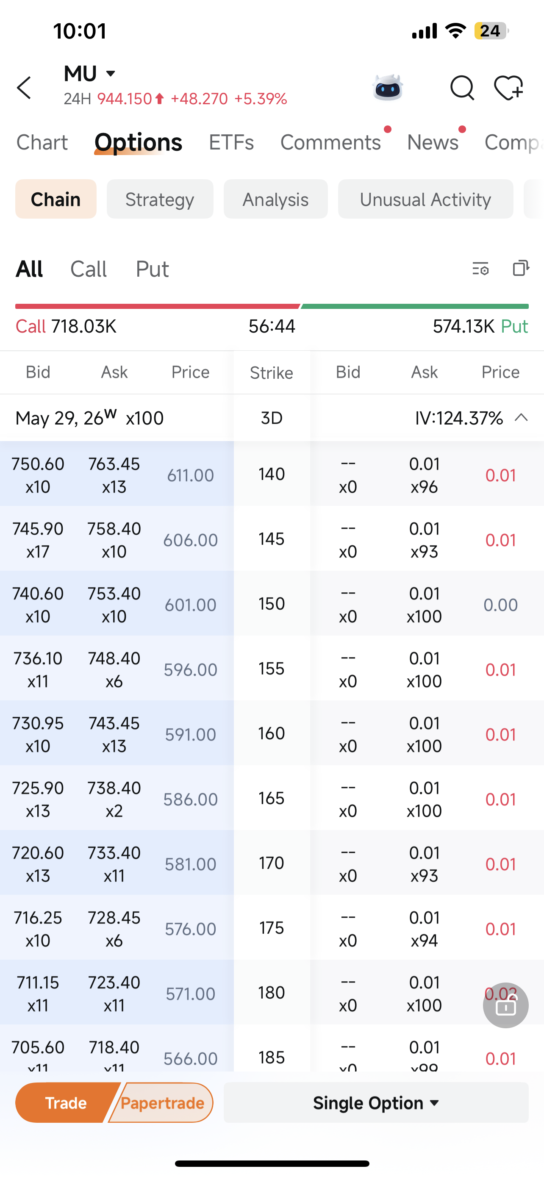Open the MU ticker dropdown arrow
The height and width of the screenshot is (1177, 544).
click(111, 73)
